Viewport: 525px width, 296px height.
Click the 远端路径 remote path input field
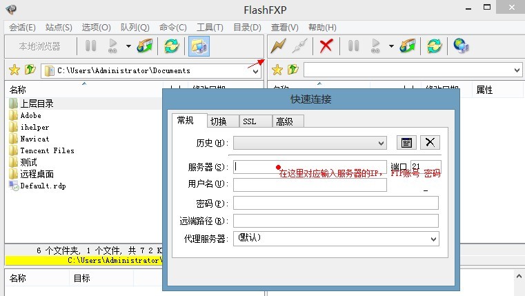pos(336,221)
